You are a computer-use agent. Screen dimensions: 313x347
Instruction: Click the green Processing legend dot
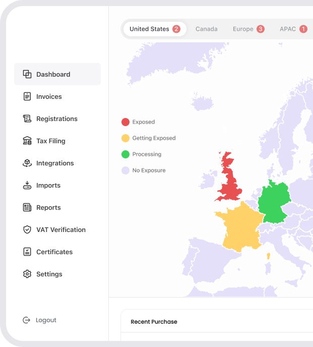[126, 154]
